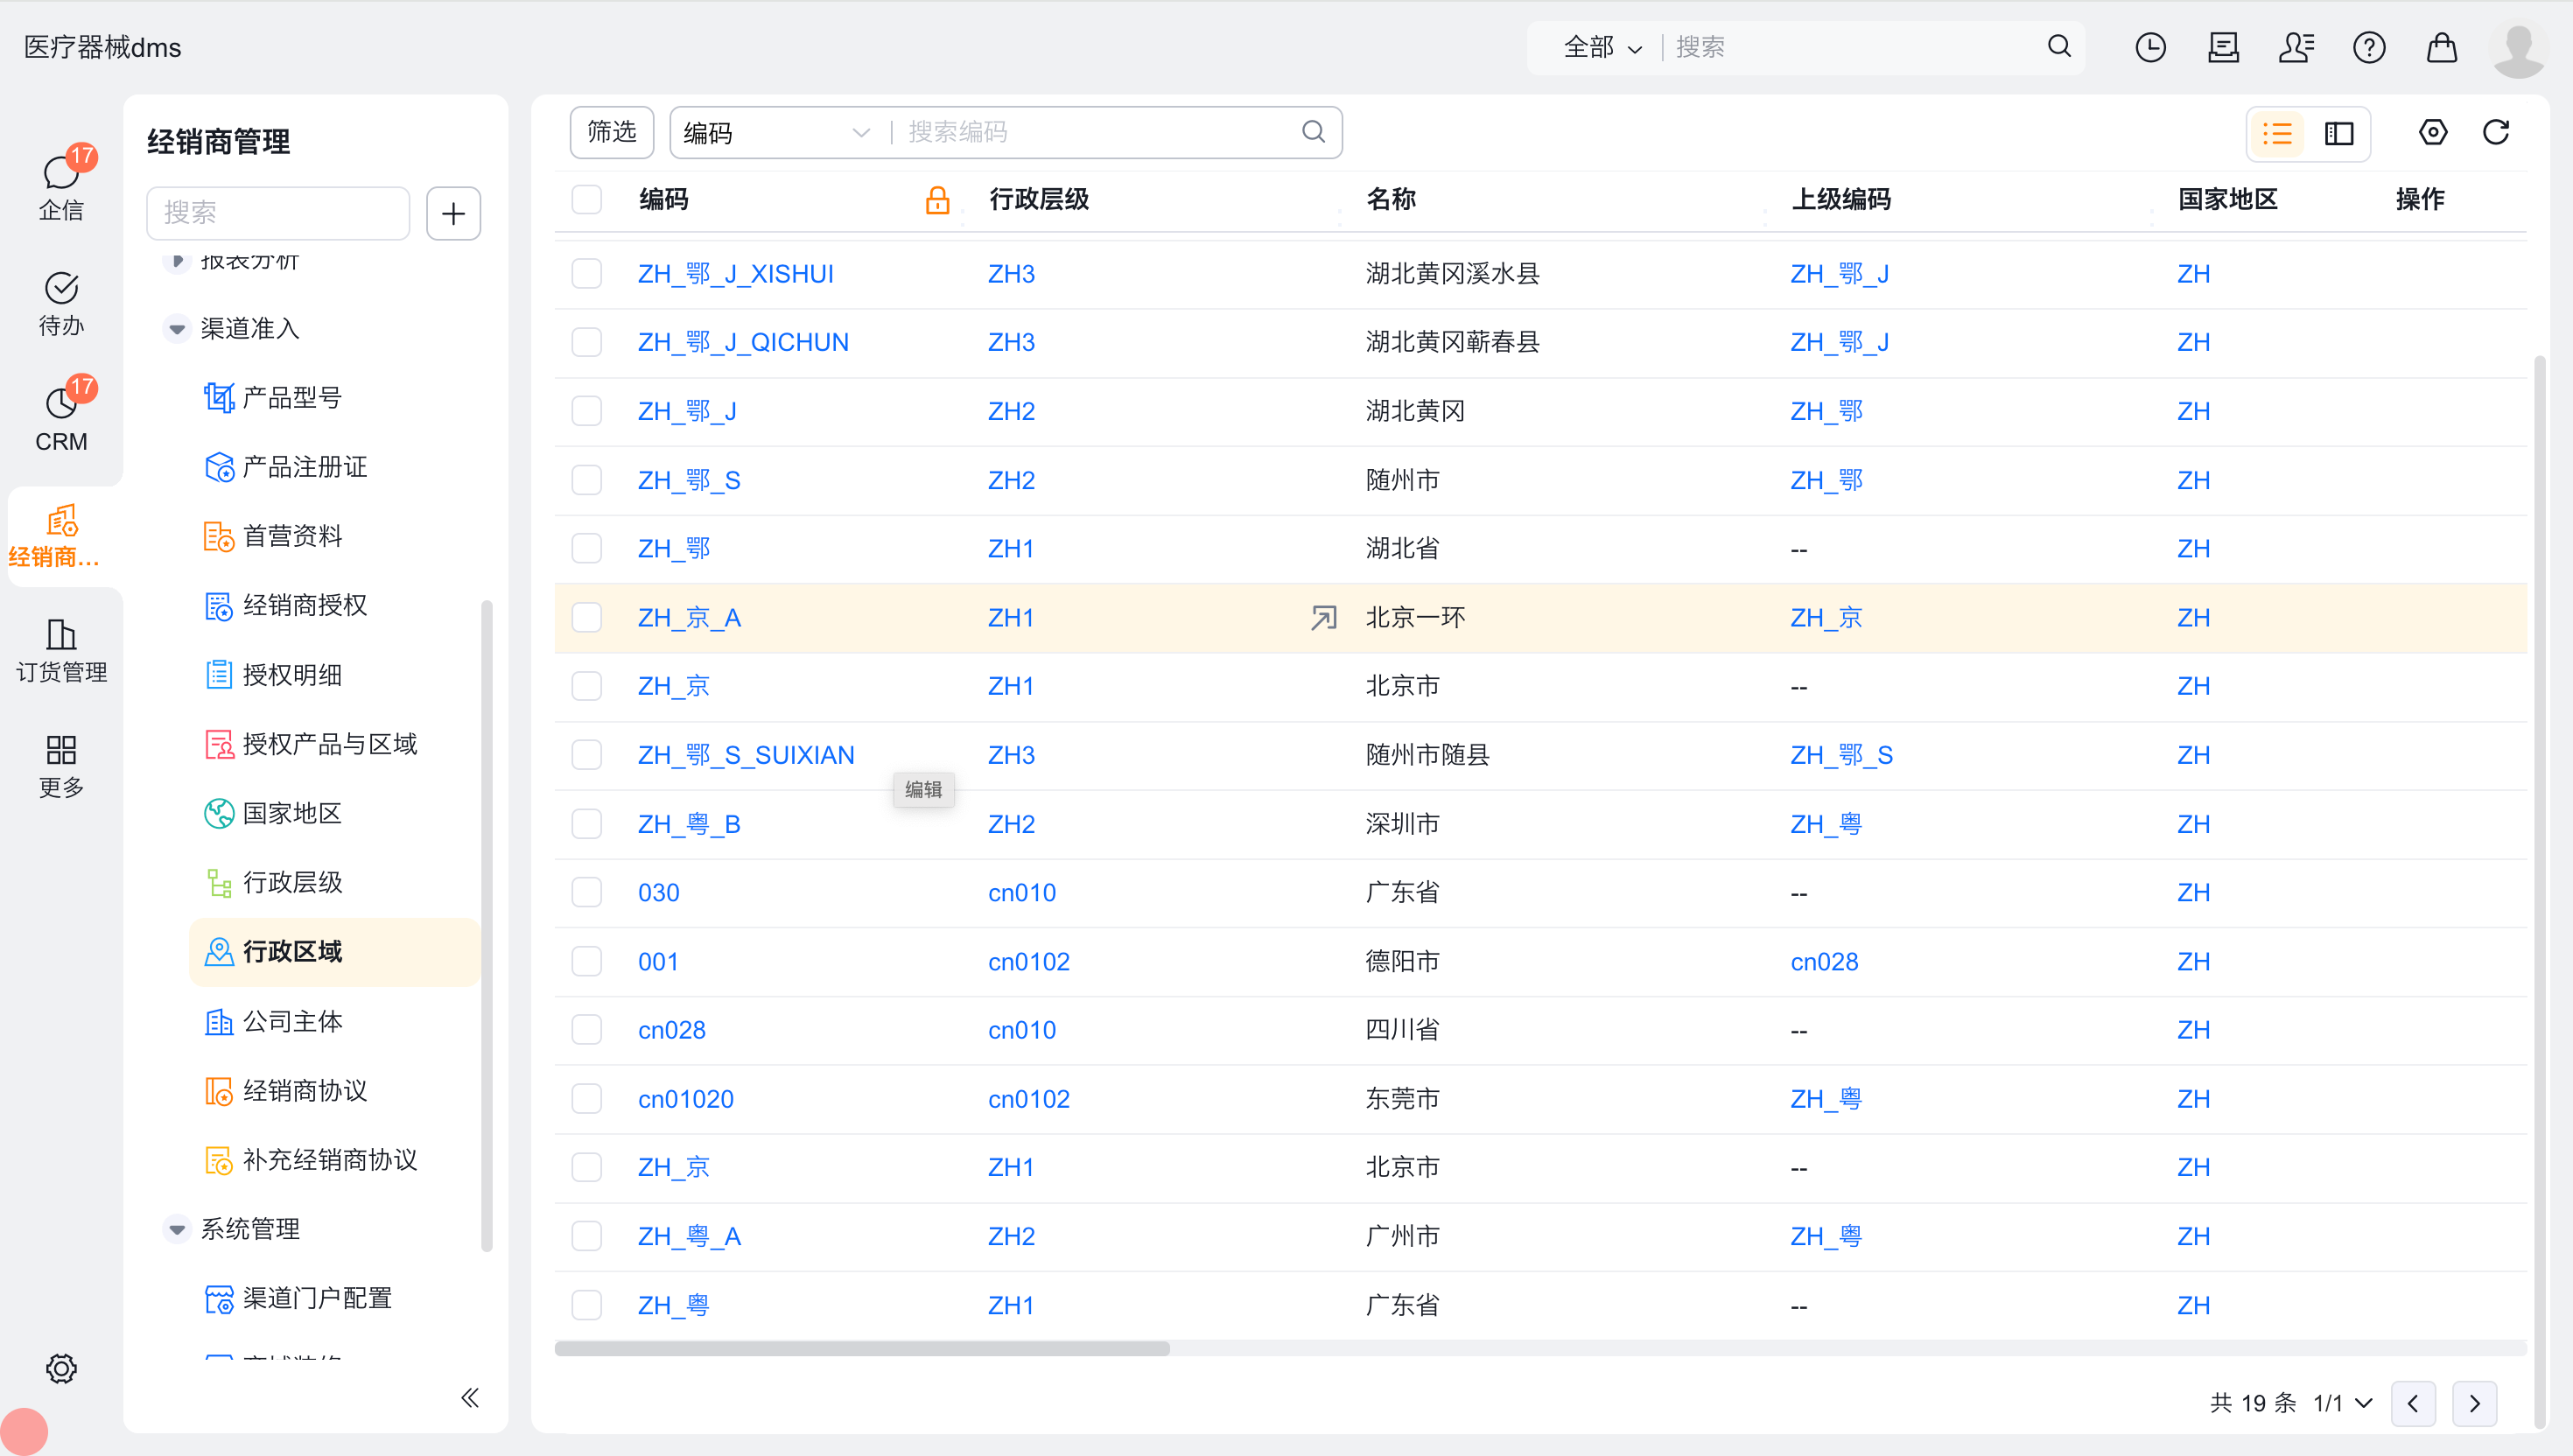Focus the sidebar 搜索 input field
Image resolution: width=2573 pixels, height=1456 pixels.
coord(278,213)
